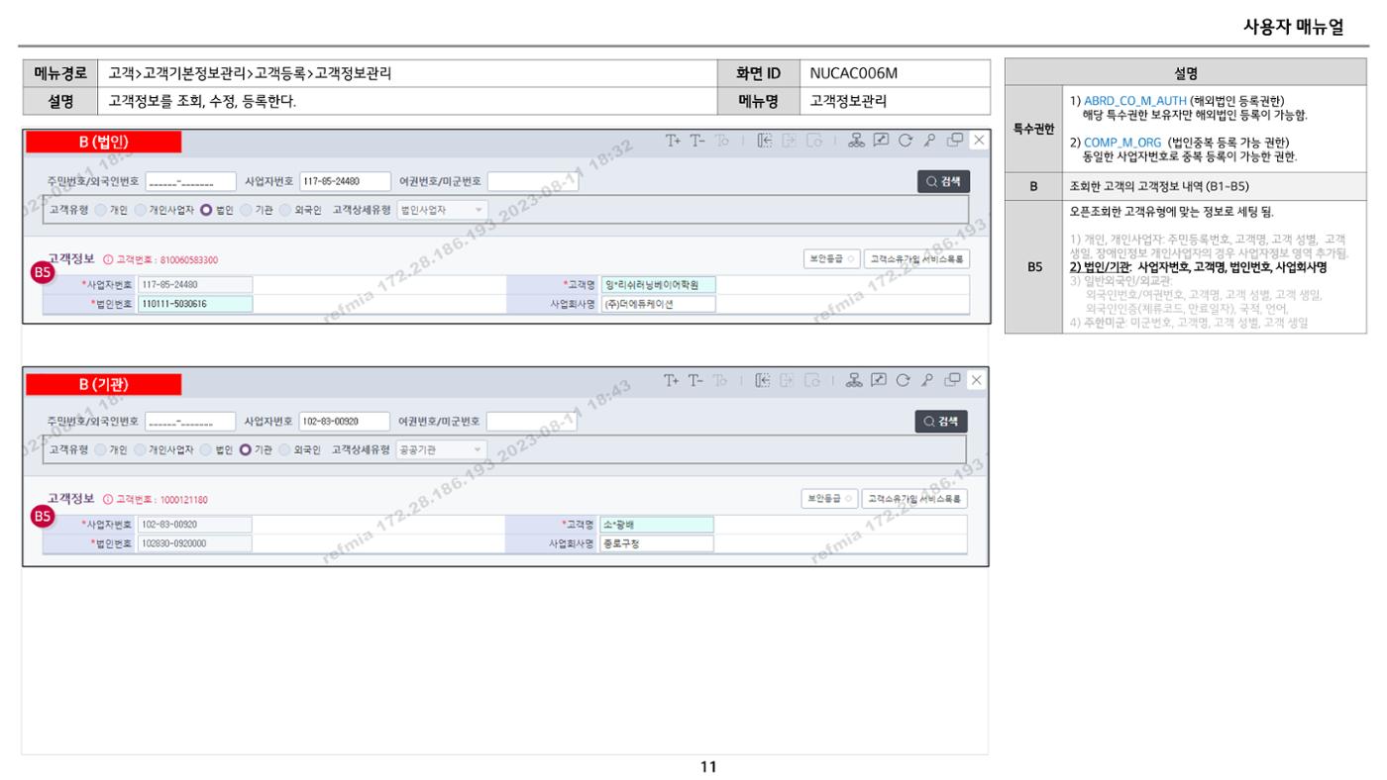This screenshot has width=1387, height=780.
Task: Click 보안등급 button in 기관 screen
Action: 828,499
